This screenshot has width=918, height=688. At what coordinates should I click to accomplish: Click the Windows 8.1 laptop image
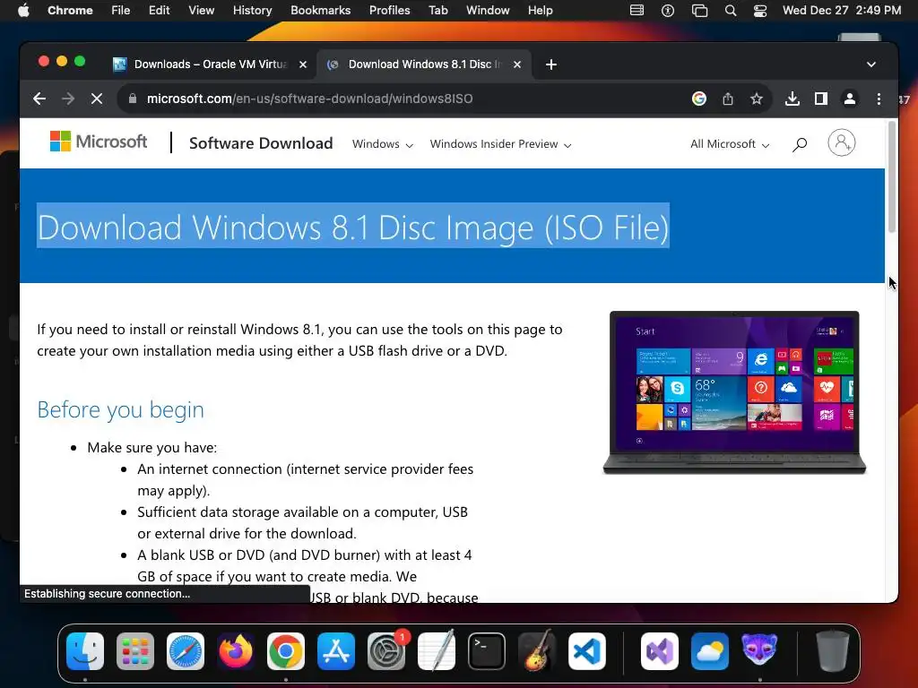(x=734, y=392)
